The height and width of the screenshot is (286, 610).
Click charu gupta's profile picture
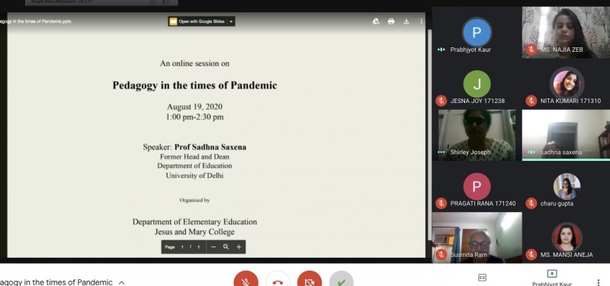click(x=567, y=186)
